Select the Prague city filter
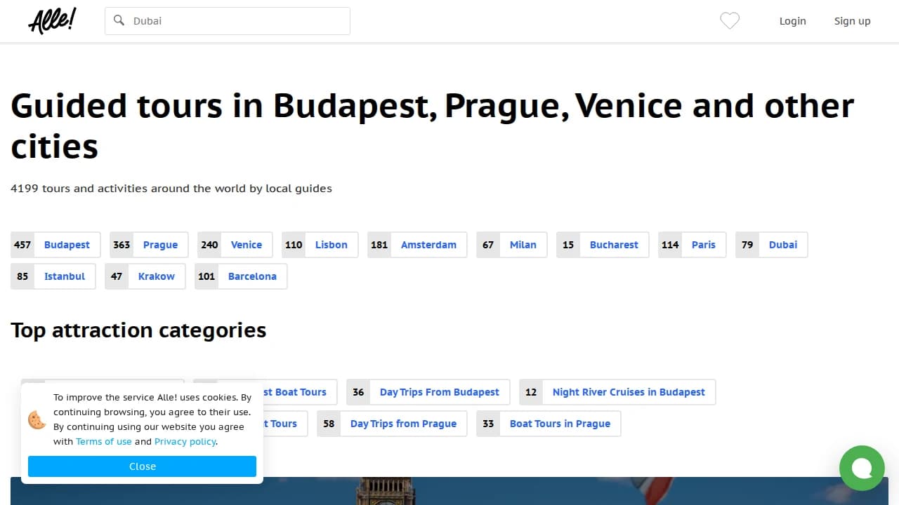 [160, 245]
